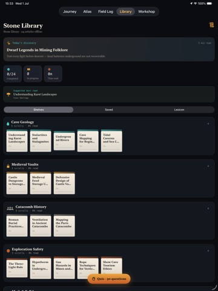This screenshot has height=291, width=218.
Task: Open Castle Dungeons vs Storage scroll
Action: click(x=17, y=183)
